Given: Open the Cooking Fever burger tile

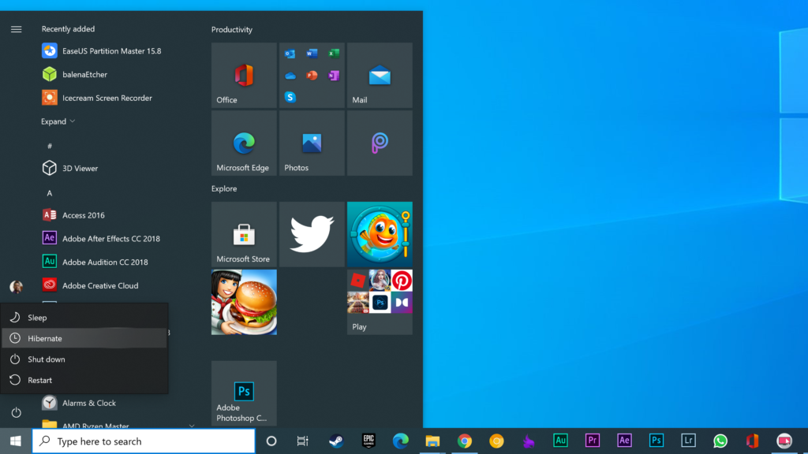Looking at the screenshot, I should click(244, 302).
